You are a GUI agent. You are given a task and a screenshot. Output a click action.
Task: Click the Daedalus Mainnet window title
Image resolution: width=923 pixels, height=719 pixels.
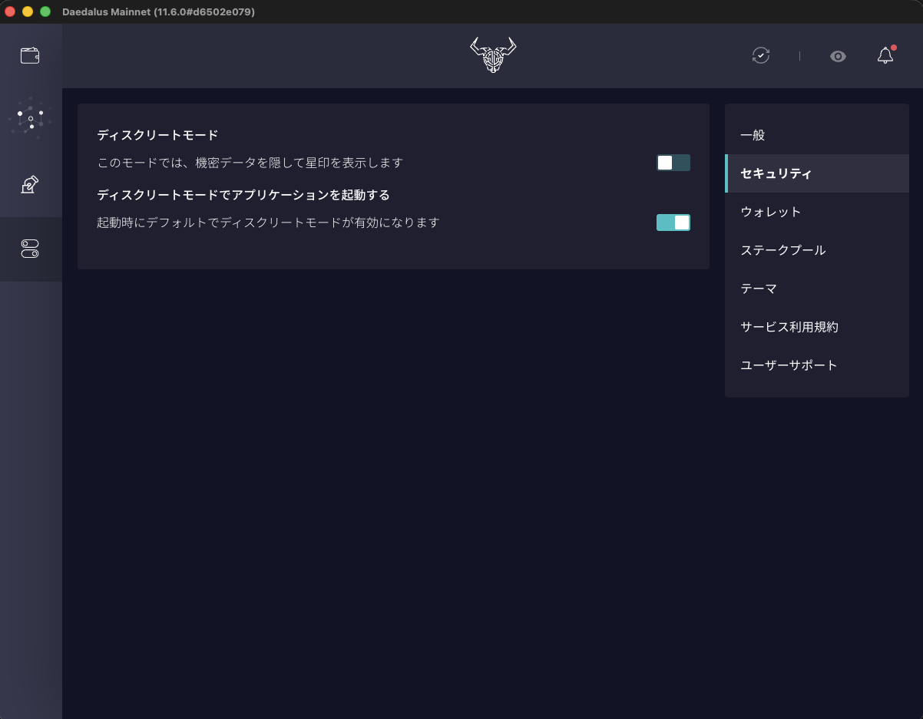click(x=159, y=12)
